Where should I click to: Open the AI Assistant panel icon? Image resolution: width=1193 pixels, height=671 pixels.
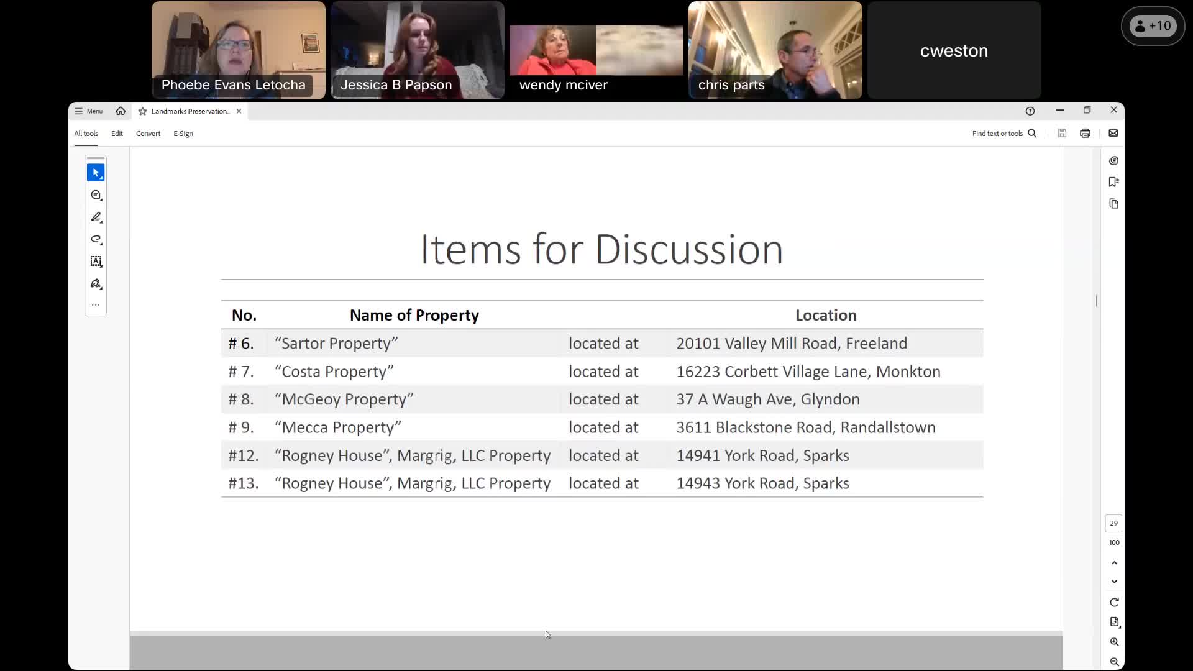(1113, 161)
